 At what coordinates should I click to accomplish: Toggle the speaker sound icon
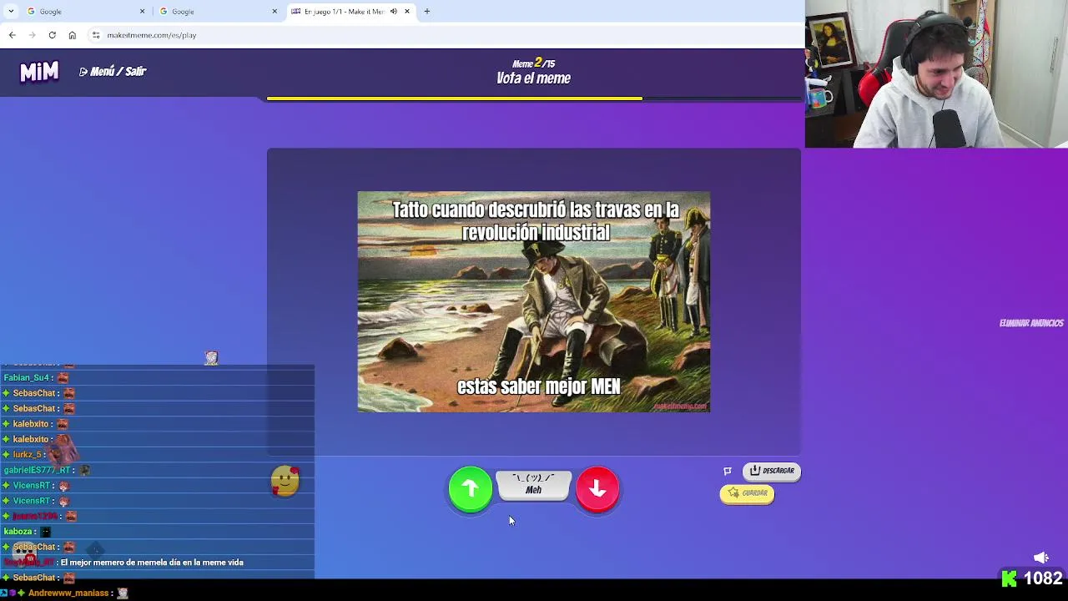click(1041, 558)
